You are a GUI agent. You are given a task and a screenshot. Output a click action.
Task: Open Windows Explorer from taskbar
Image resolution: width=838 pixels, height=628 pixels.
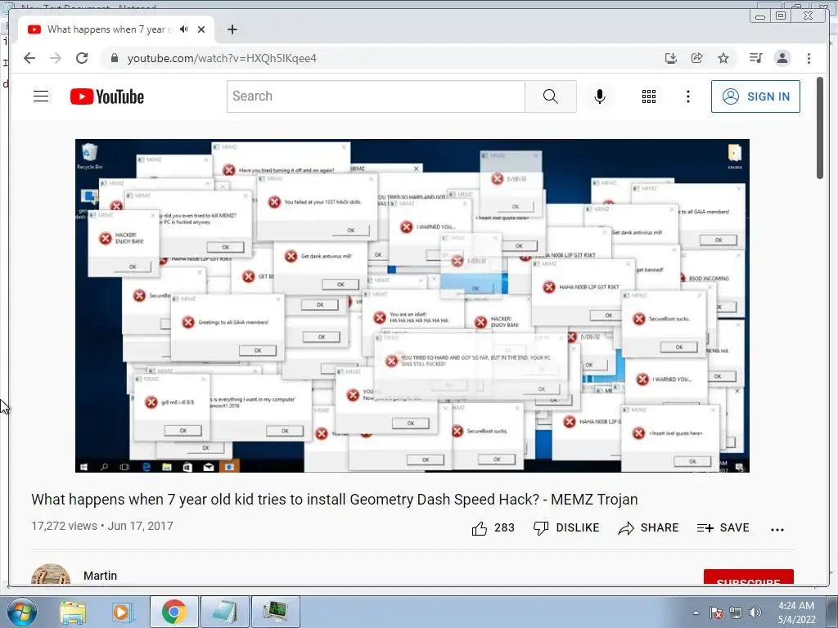tap(73, 612)
